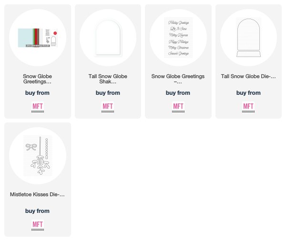Click MFT logo under Tall Snow Globe Shaker
Viewport: 286px width, 241px height.
108,108
